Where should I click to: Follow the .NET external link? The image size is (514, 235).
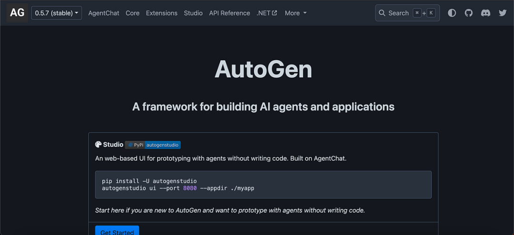(267, 13)
